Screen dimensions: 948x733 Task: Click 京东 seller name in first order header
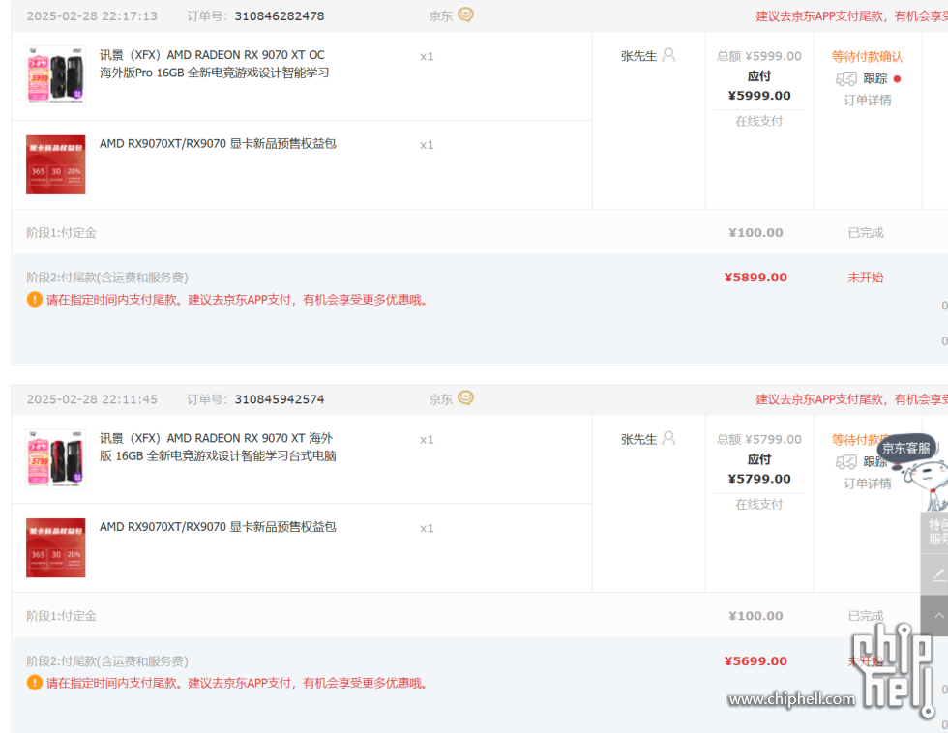[x=441, y=16]
